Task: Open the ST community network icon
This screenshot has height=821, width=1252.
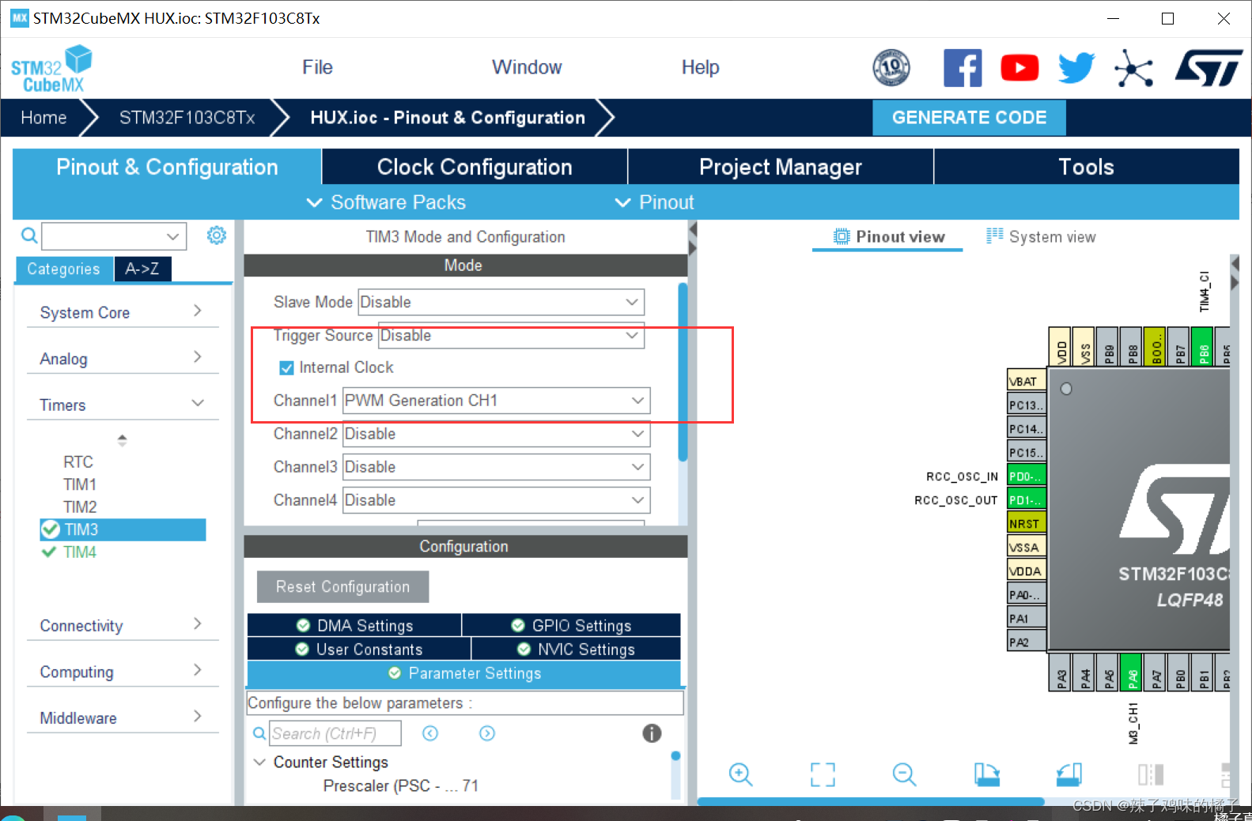Action: coord(1134,68)
